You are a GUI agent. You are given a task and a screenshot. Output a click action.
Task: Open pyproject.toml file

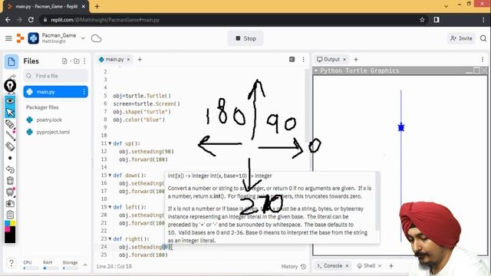(x=53, y=132)
